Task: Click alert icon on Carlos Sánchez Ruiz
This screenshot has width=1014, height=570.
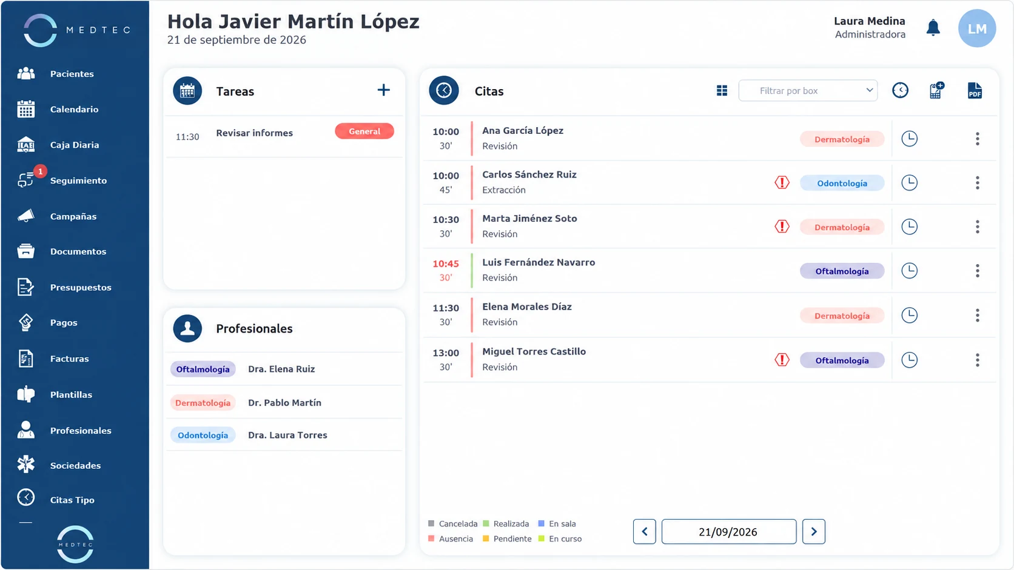Action: 782,182
